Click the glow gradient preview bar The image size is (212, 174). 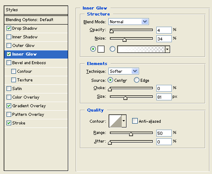coord(141,49)
